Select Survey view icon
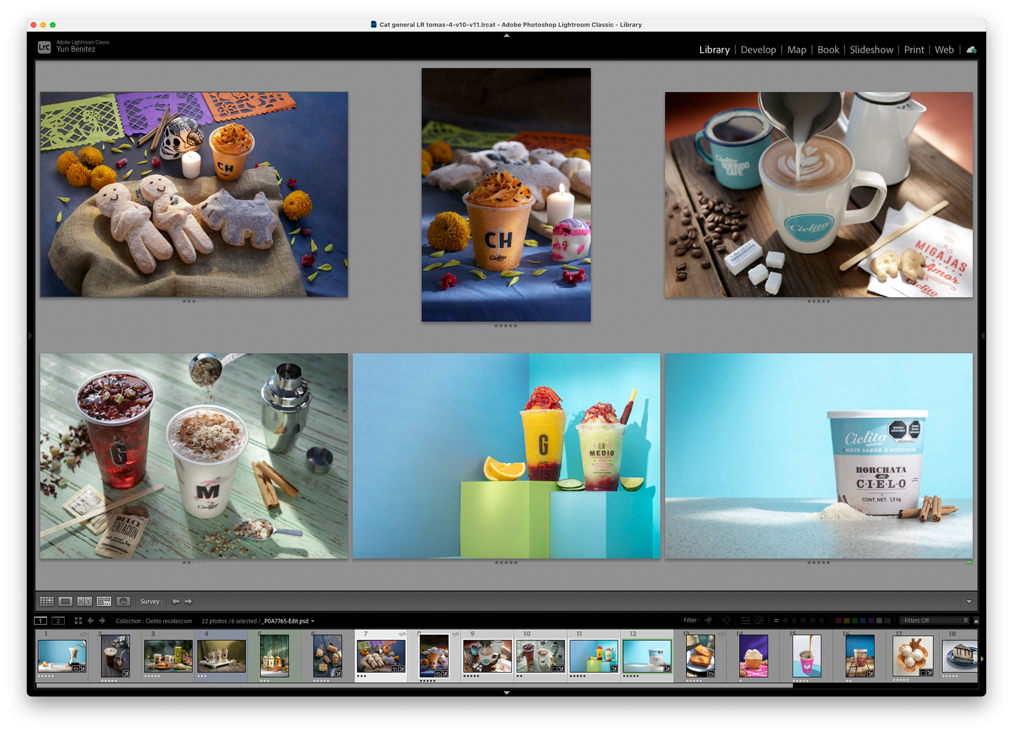1013x732 pixels. pos(104,601)
